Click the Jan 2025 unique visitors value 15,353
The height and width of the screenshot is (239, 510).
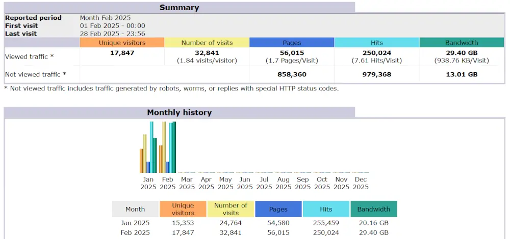coord(183,223)
